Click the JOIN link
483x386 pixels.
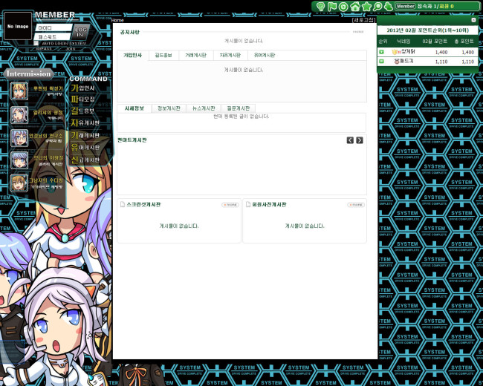(71, 49)
